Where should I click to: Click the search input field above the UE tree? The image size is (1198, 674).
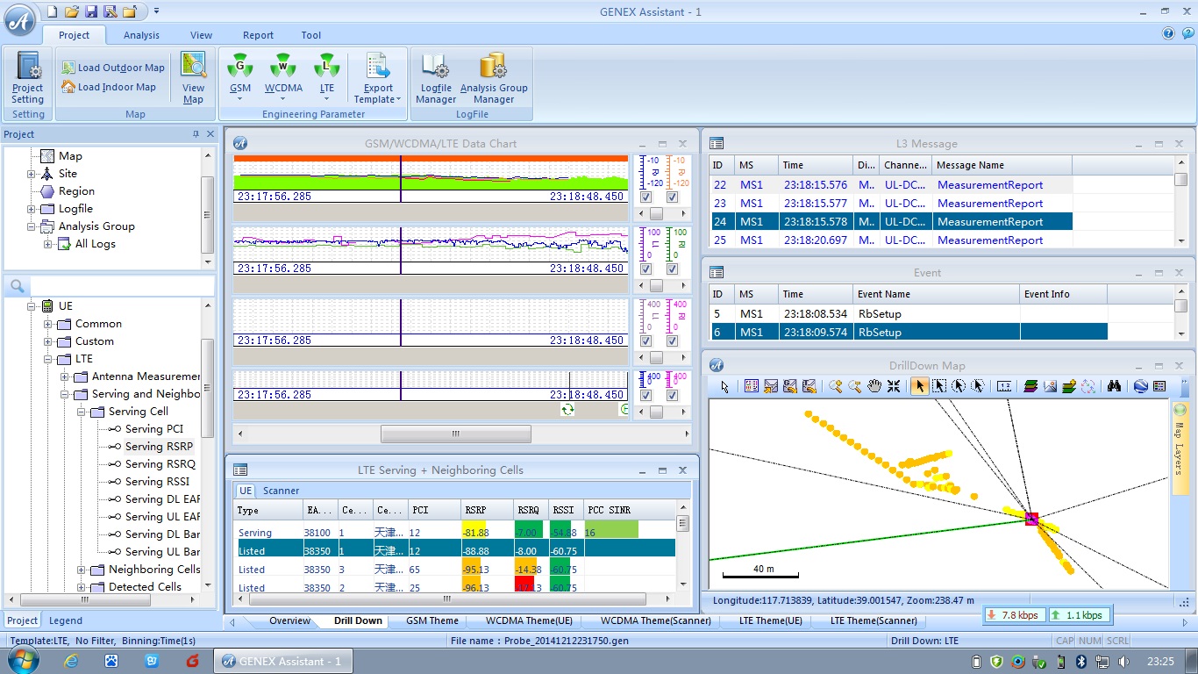click(x=122, y=286)
